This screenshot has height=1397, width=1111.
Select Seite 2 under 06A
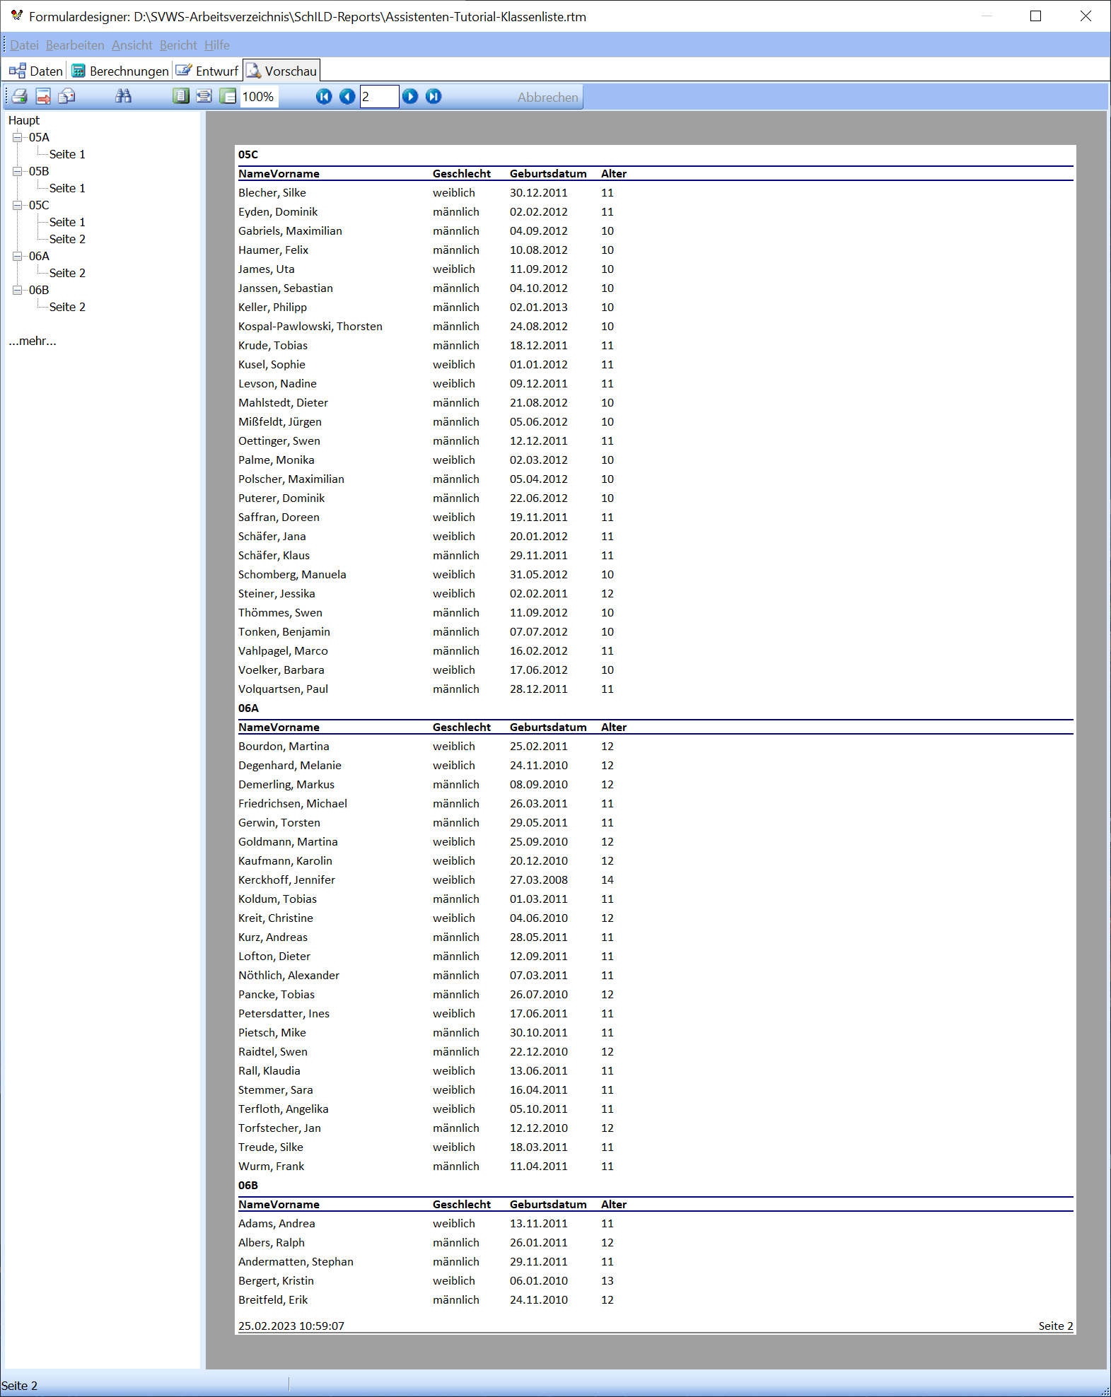point(67,273)
